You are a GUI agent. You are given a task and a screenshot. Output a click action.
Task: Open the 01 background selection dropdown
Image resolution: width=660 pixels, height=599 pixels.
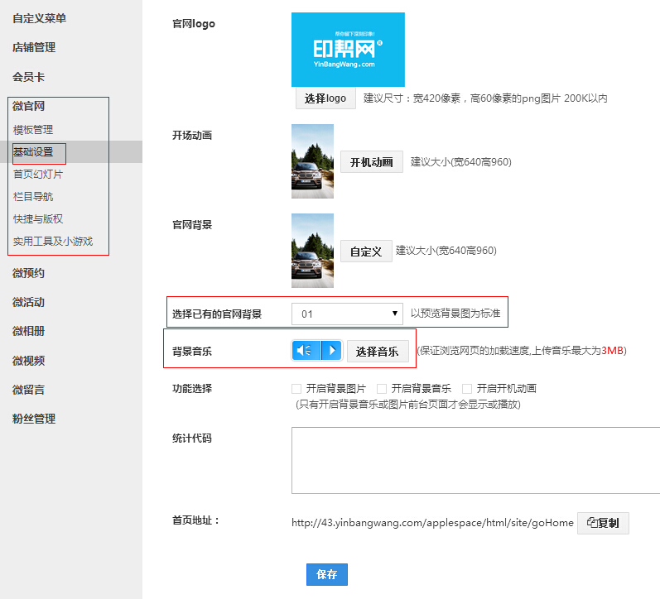point(347,314)
